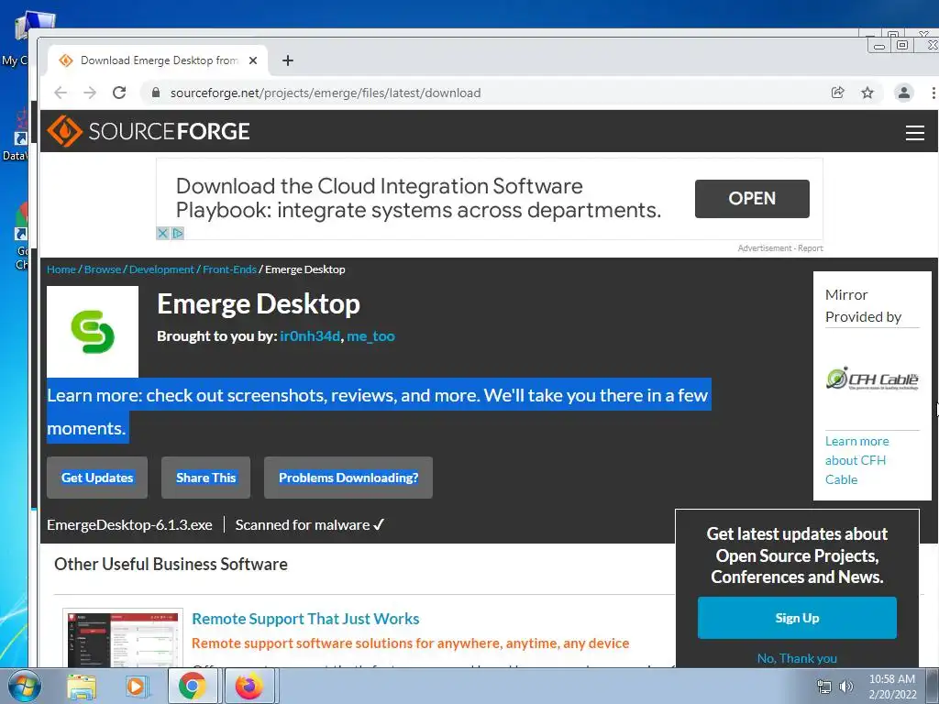Open the Front-Ends breadcrumb link
Image resolution: width=939 pixels, height=704 pixels.
pyautogui.click(x=229, y=269)
